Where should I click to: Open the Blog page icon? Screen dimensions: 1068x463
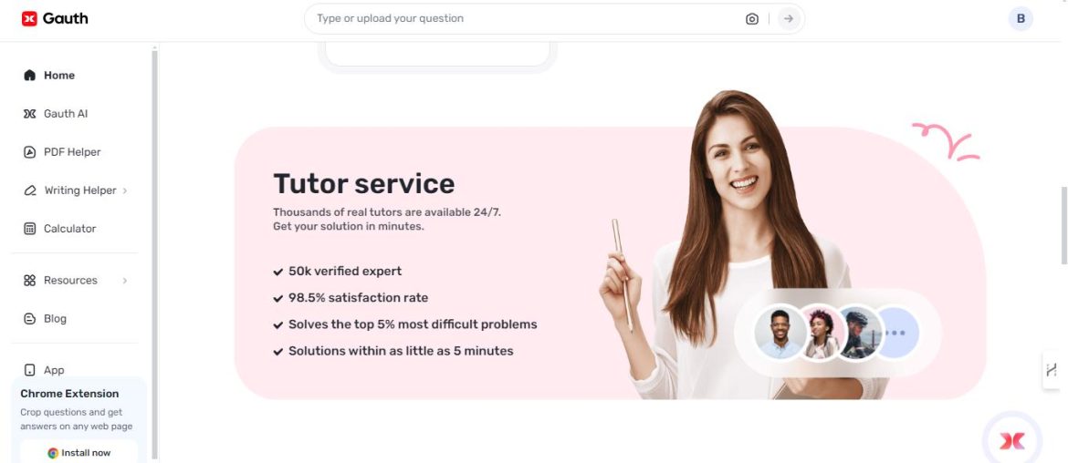pos(29,318)
